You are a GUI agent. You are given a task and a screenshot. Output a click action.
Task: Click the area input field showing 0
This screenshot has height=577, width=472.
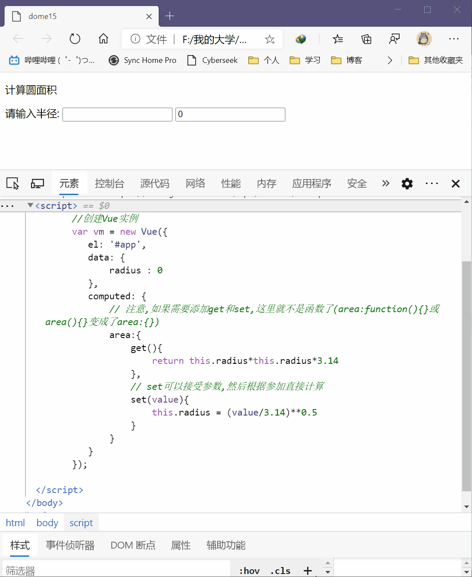tap(230, 115)
